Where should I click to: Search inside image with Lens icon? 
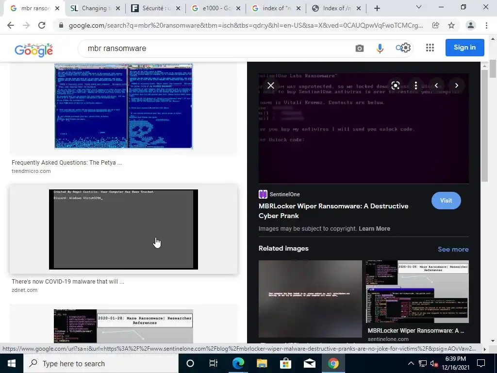[x=395, y=85]
